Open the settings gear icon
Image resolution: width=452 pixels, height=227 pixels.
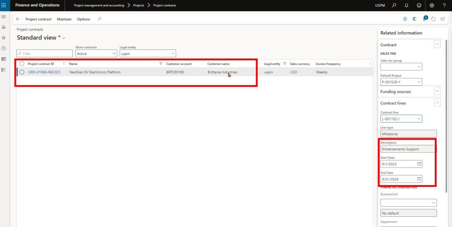pos(432,5)
